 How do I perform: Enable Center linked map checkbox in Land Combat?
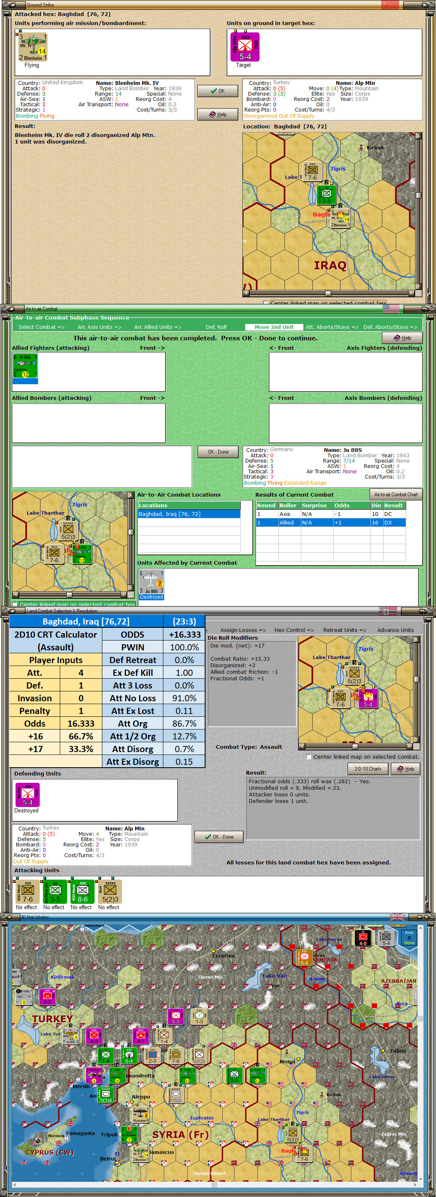308,757
